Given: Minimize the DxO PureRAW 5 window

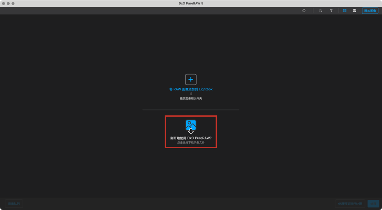Looking at the screenshot, I should click(8, 3).
